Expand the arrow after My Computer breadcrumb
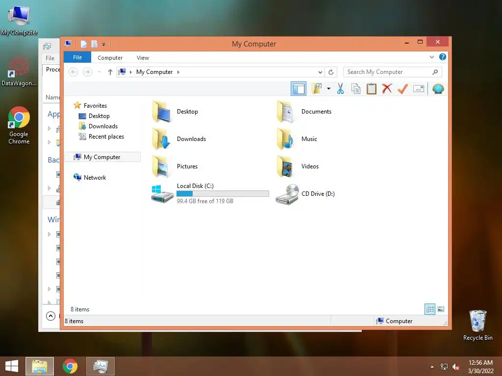 [178, 72]
